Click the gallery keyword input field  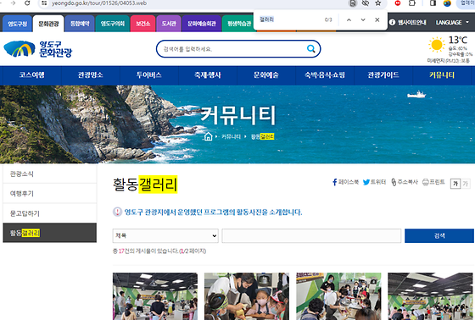coord(311,235)
